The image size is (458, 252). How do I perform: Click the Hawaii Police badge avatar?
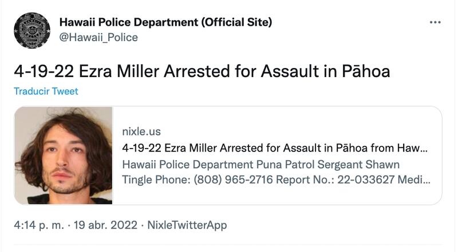point(31,30)
